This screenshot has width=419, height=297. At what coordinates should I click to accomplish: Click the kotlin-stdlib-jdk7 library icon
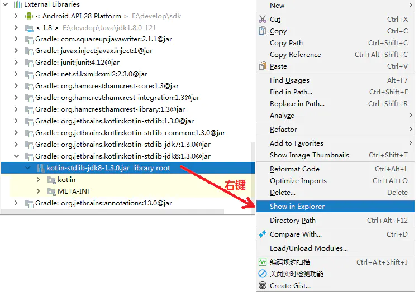pyautogui.click(x=29, y=145)
